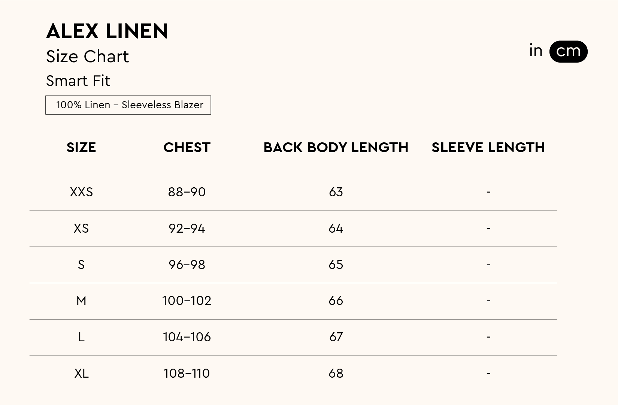Click the 88–90 chest measurement
The width and height of the screenshot is (618, 405).
coord(187,192)
